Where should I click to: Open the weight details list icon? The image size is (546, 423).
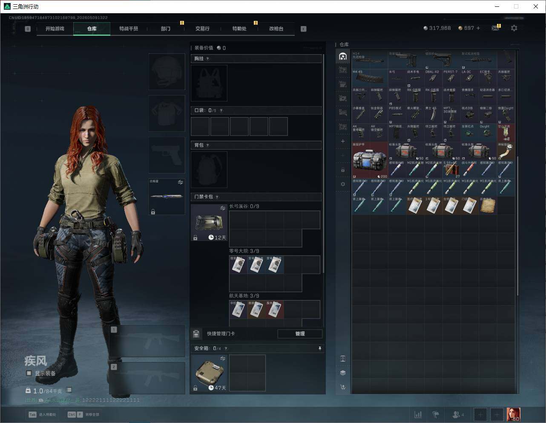tap(69, 390)
